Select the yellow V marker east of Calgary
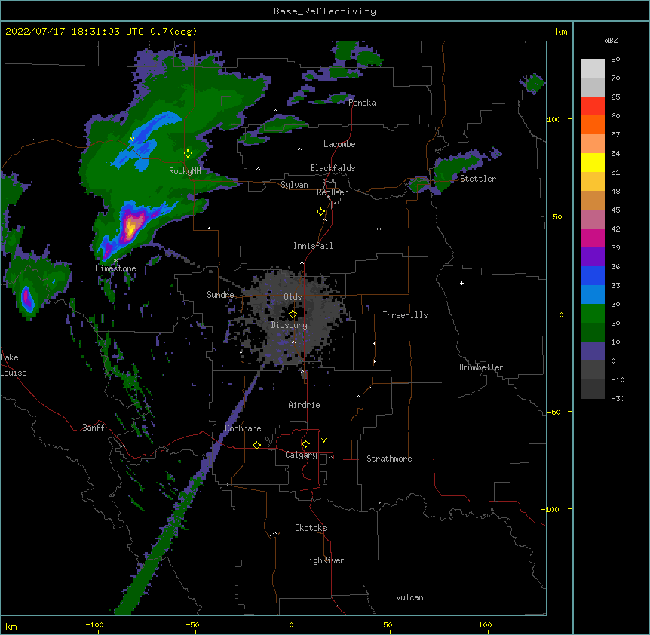 click(323, 440)
